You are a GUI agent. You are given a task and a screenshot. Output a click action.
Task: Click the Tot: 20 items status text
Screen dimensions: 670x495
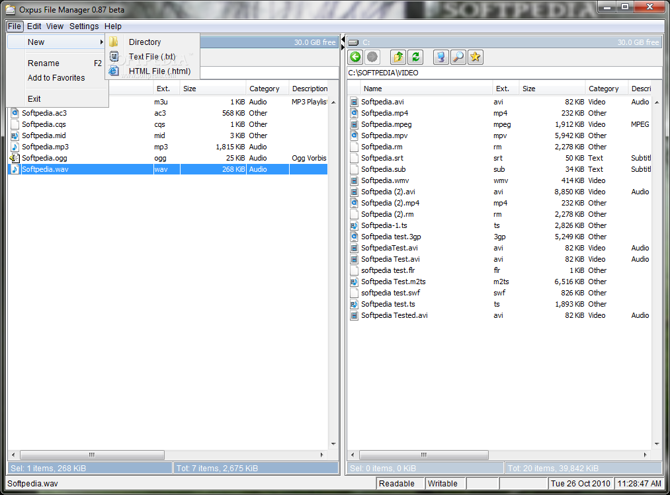point(553,469)
